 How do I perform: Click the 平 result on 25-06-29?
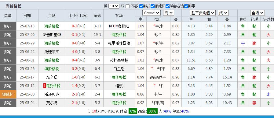(x=243, y=43)
